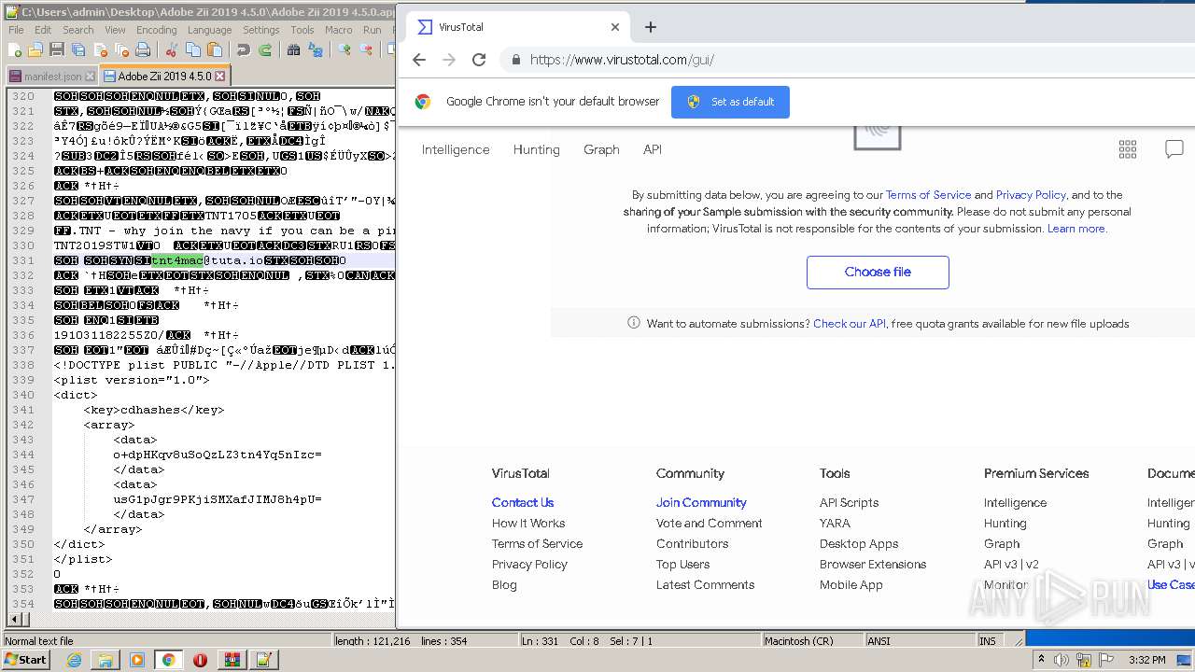Screen dimensions: 1195x672
Task: Open a file via Notepad++ toolbar
Action: click(x=35, y=49)
